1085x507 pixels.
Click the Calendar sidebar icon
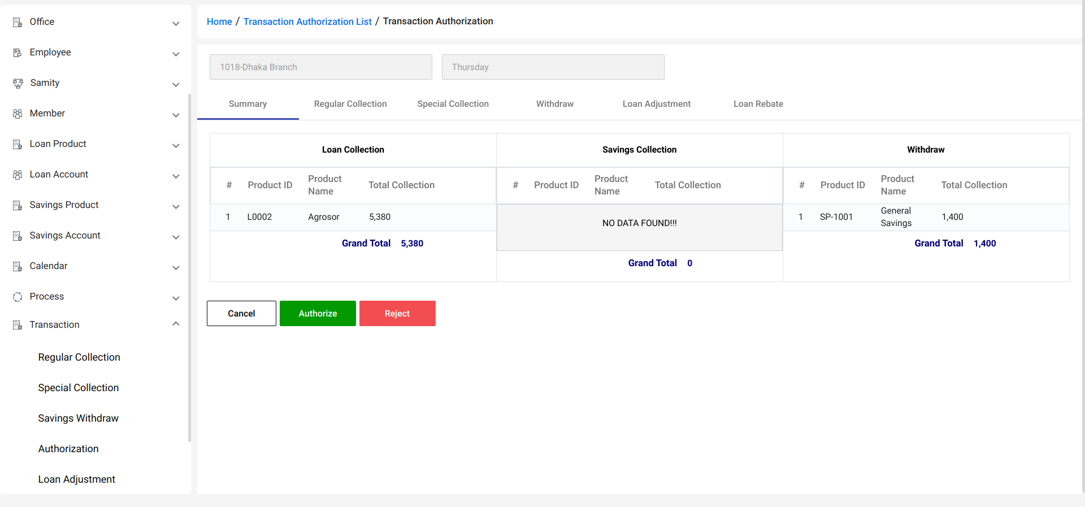click(x=18, y=266)
